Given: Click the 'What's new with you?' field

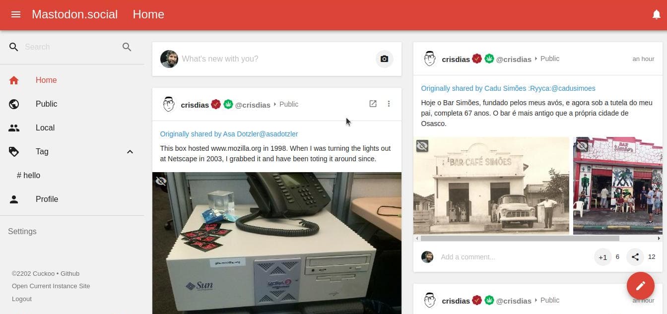Looking at the screenshot, I should pyautogui.click(x=273, y=59).
